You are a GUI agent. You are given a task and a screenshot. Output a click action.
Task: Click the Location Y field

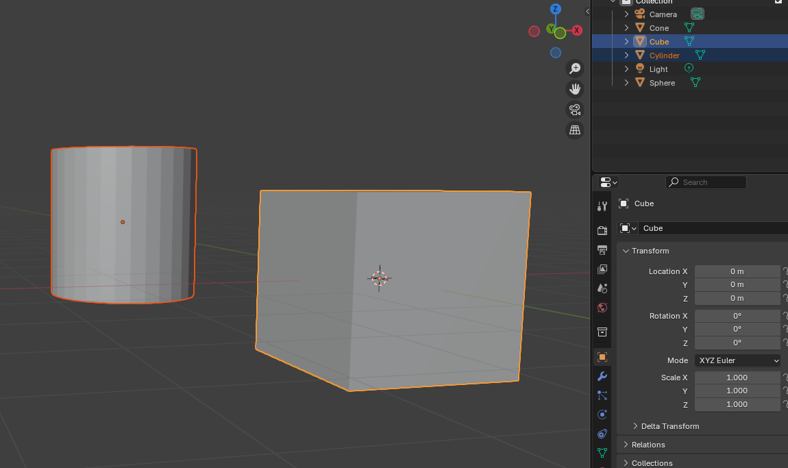click(x=737, y=284)
